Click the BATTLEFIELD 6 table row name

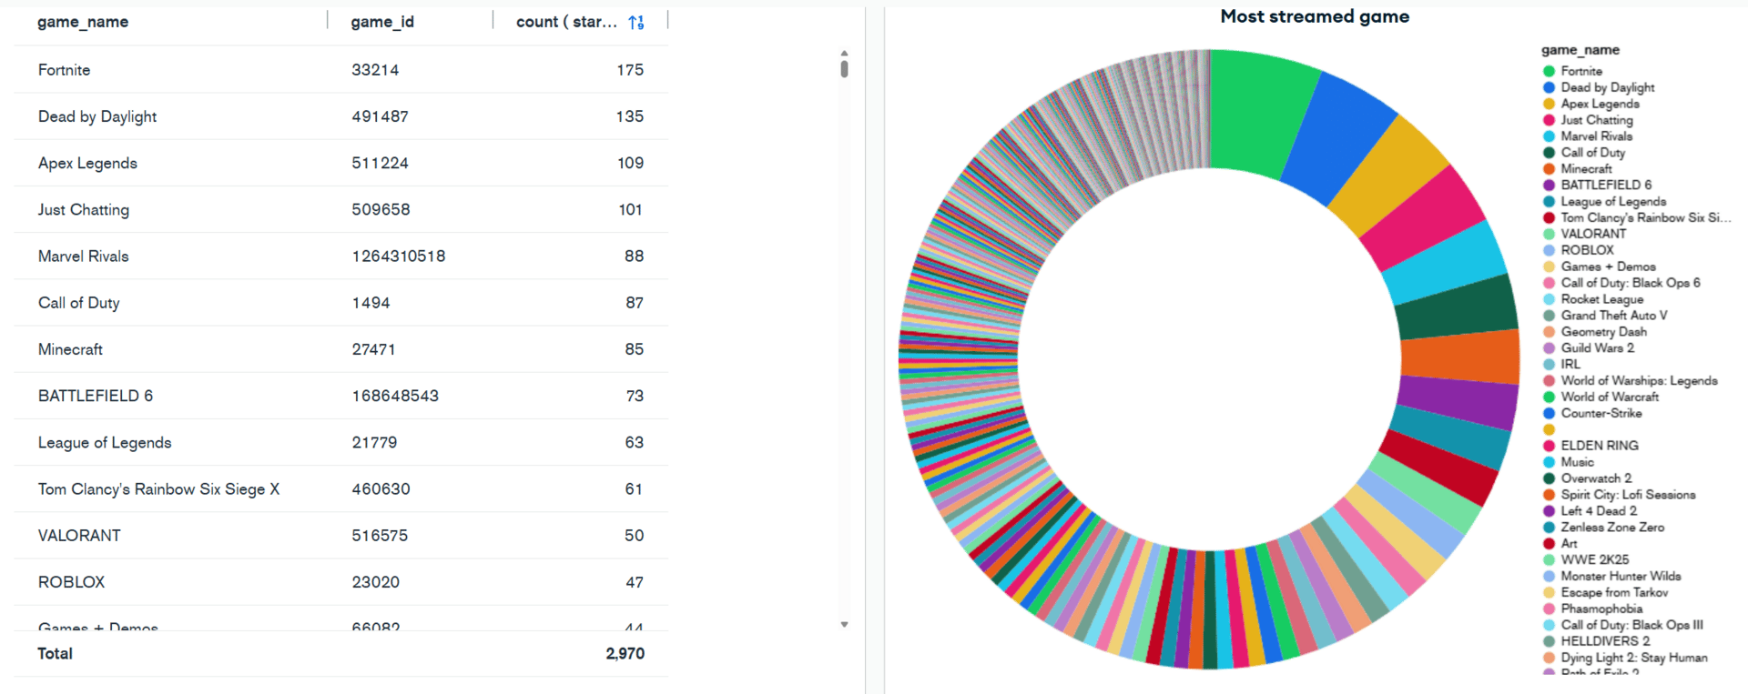coord(96,396)
